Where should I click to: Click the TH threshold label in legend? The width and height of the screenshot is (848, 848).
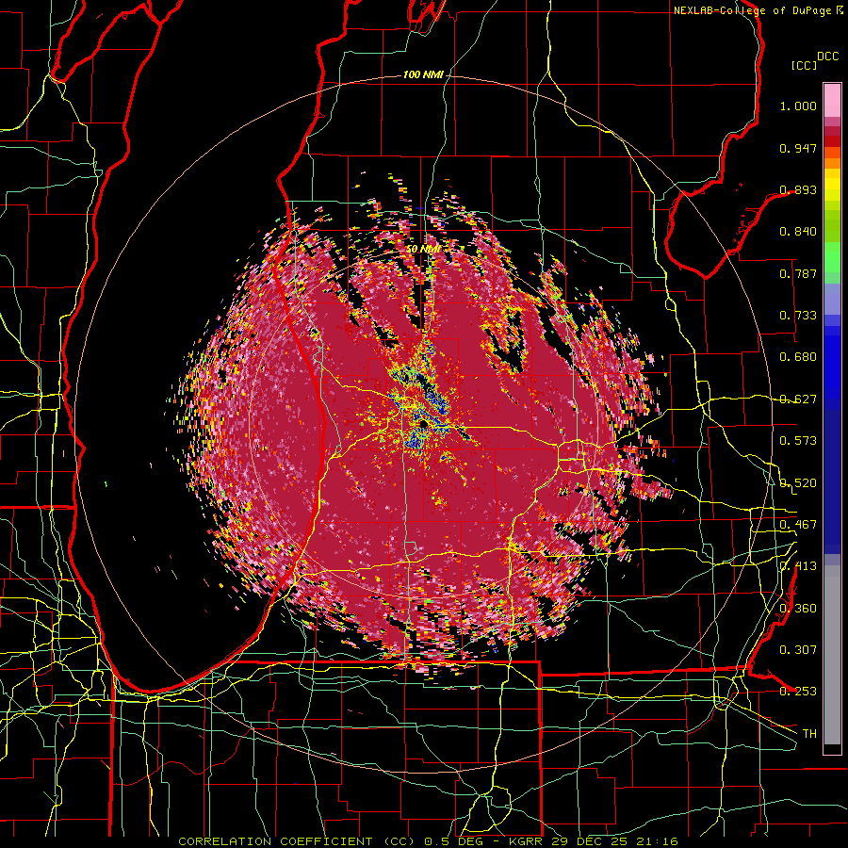[809, 734]
